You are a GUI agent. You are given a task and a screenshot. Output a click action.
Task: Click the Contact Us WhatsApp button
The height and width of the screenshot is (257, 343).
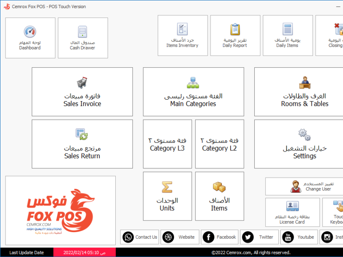point(140,237)
